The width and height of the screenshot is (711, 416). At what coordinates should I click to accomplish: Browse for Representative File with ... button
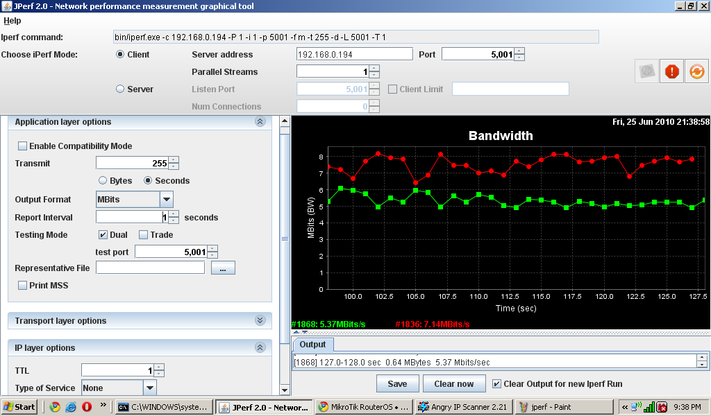223,268
